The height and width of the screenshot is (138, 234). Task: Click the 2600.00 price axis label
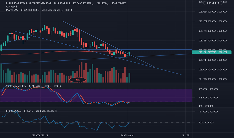(213, 12)
